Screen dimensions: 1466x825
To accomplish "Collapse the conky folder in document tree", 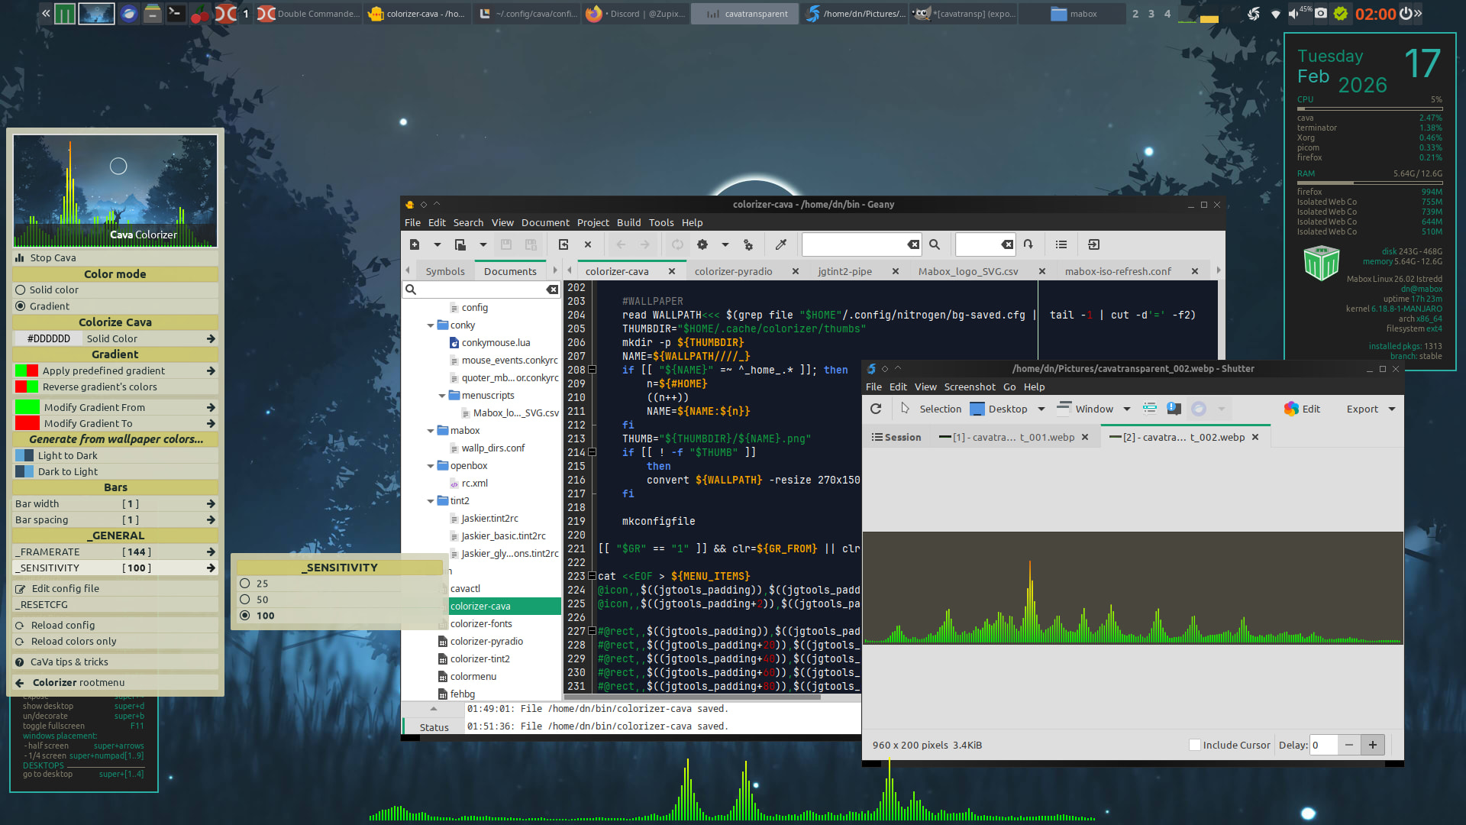I will point(431,325).
